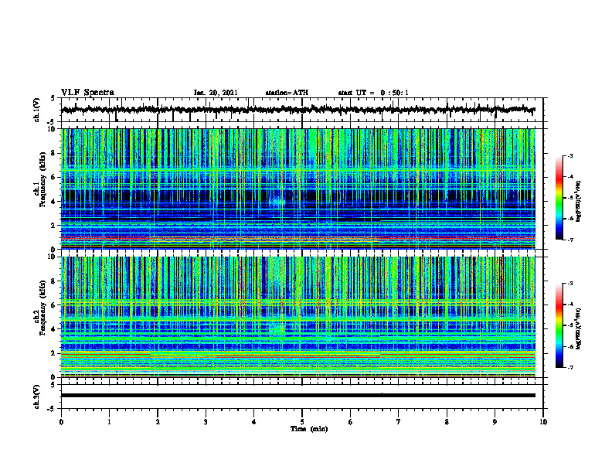Click the "-7" label on ch.1 colorbar

click(x=570, y=240)
